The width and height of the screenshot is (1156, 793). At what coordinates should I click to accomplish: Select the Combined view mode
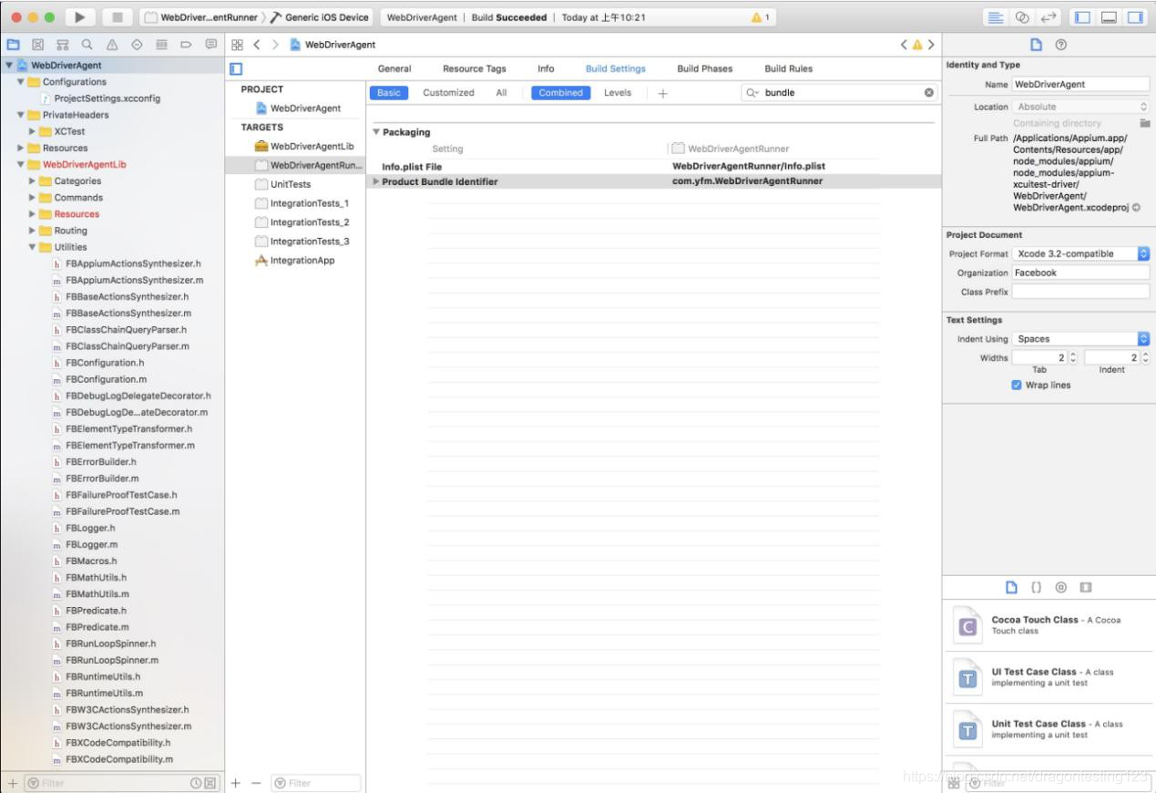point(560,92)
